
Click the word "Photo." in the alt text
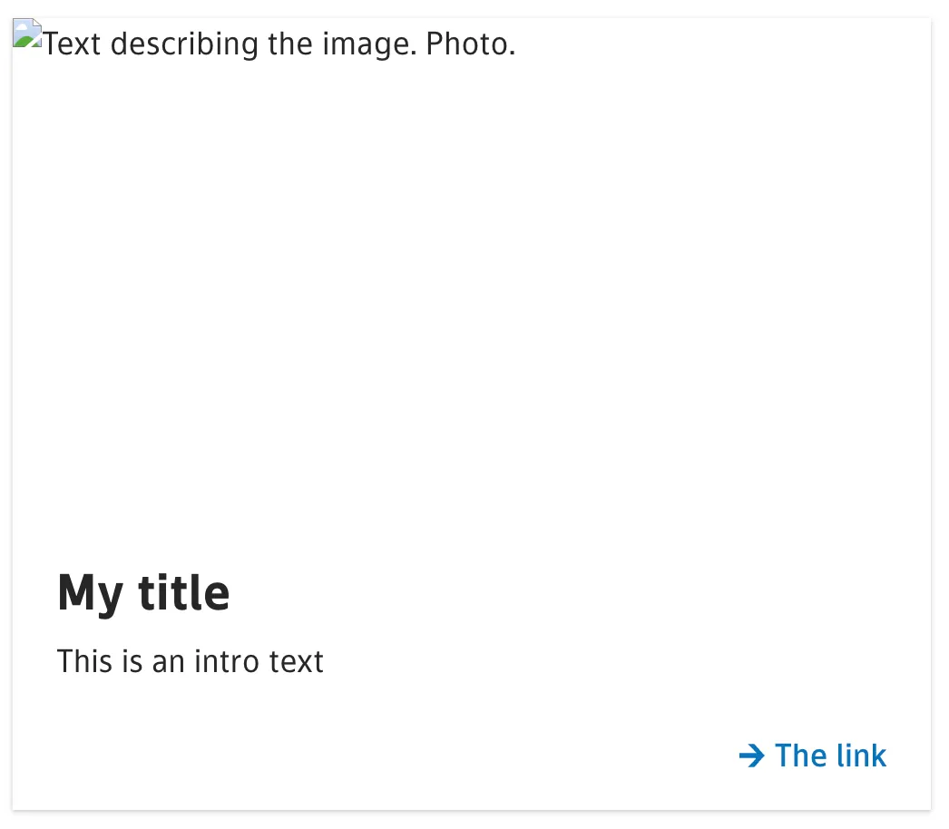pyautogui.click(x=471, y=44)
